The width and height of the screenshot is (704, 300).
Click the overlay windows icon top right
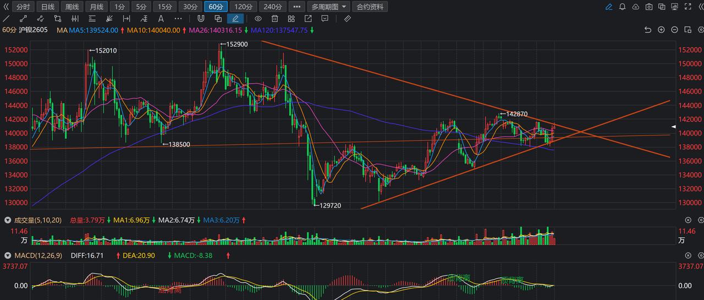point(662,7)
